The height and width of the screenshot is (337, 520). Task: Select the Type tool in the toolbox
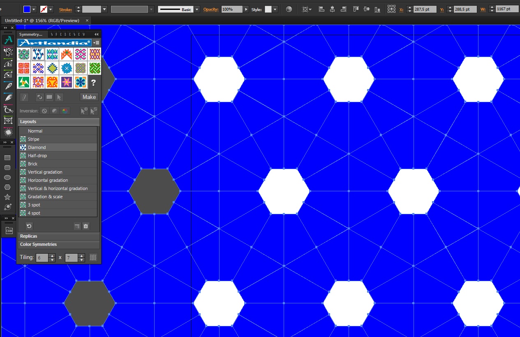(7, 40)
